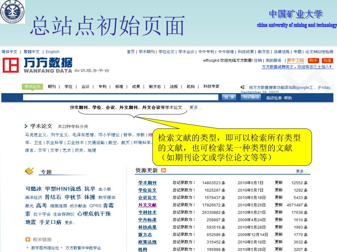Image resolution: width=337 pixels, height=252 pixels.
Task: Click into the main search input box
Action: tap(120, 97)
